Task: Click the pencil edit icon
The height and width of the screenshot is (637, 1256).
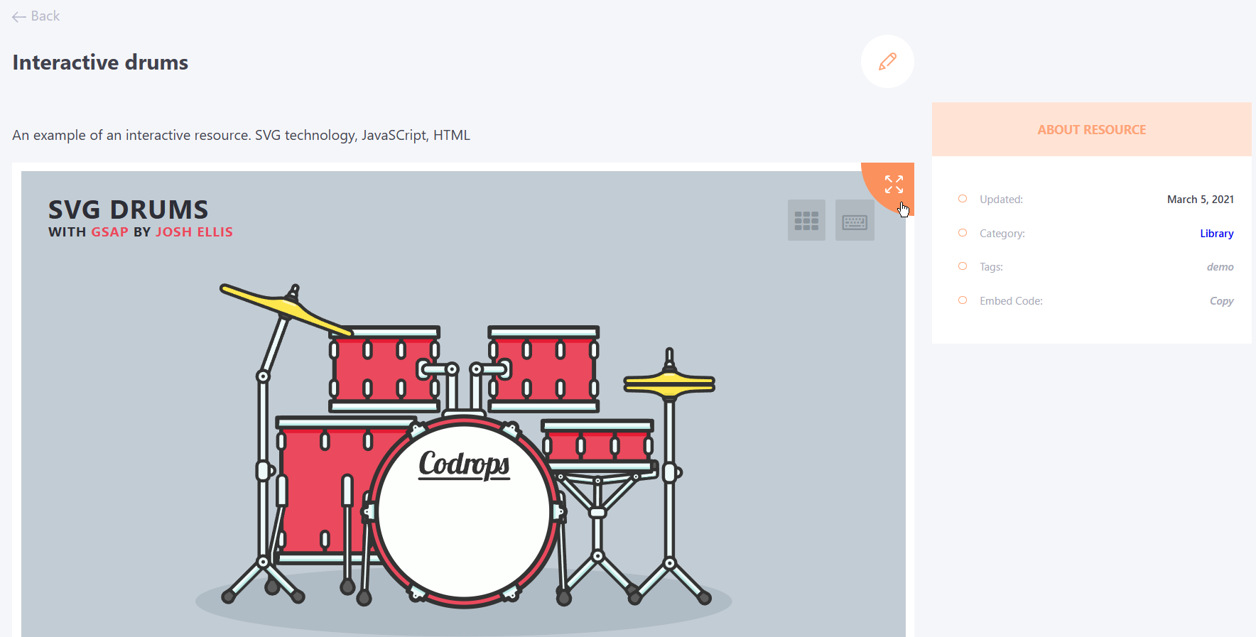Action: coord(887,62)
